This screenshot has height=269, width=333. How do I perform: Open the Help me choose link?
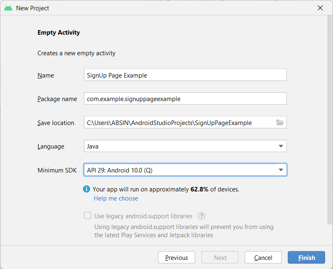pos(116,198)
